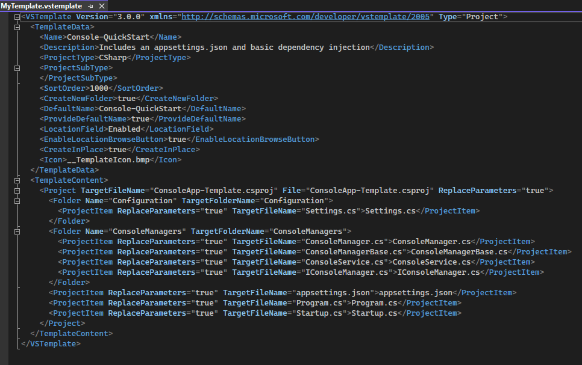Click the closing VSTemplate tag

click(51, 344)
